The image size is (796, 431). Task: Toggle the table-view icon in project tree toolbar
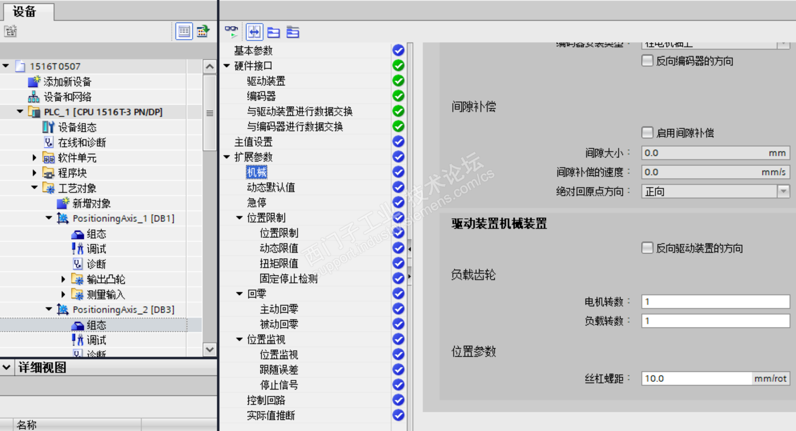tap(184, 31)
